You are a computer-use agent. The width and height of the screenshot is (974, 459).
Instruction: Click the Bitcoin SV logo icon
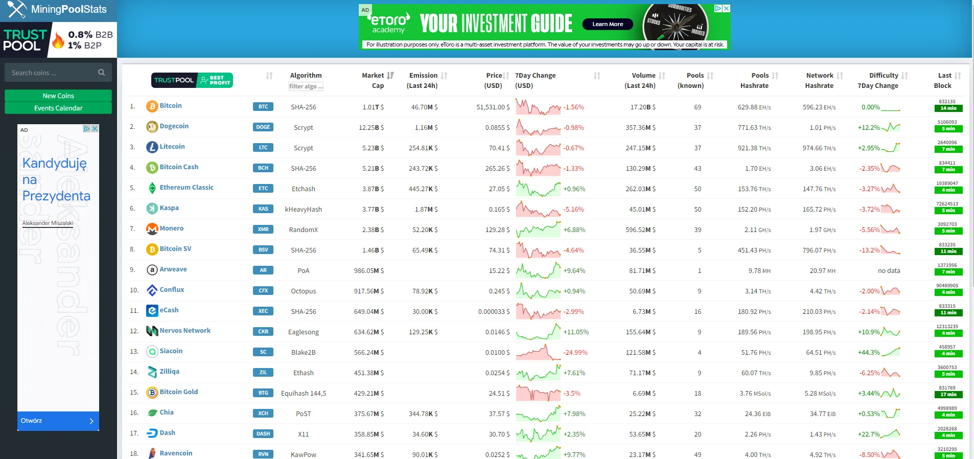pos(152,249)
